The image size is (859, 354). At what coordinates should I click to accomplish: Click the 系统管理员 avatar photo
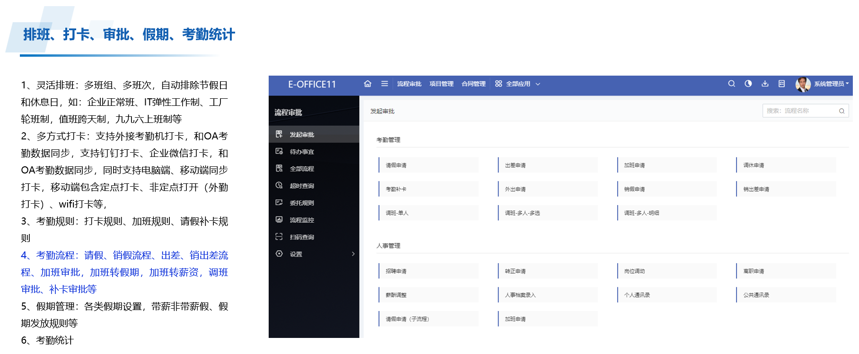pos(803,84)
